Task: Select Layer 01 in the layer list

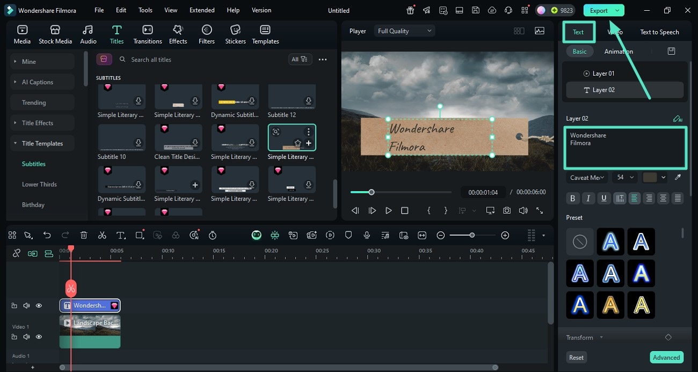Action: pyautogui.click(x=625, y=74)
